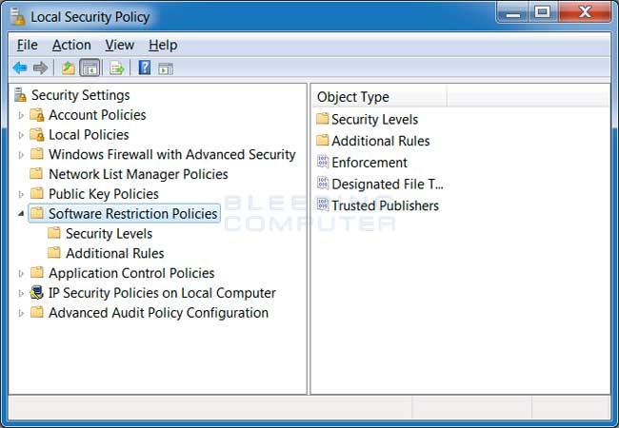Click Designated File Types object icon

pos(323,183)
